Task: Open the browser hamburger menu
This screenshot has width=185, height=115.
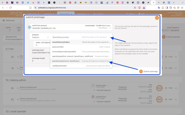Action: 182,8
